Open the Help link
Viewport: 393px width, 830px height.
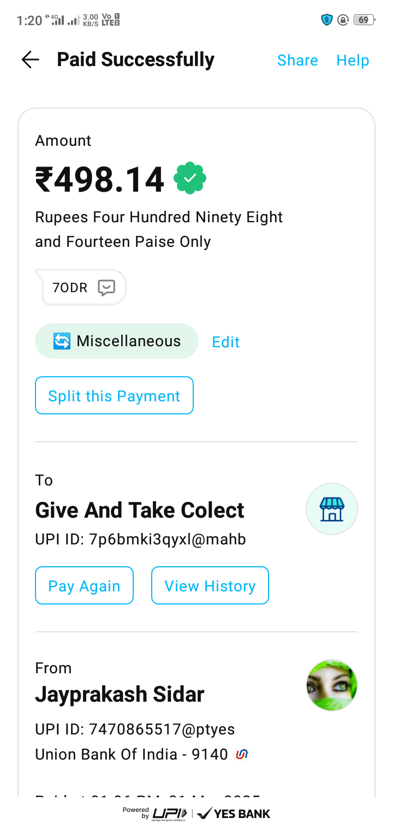[x=353, y=60]
